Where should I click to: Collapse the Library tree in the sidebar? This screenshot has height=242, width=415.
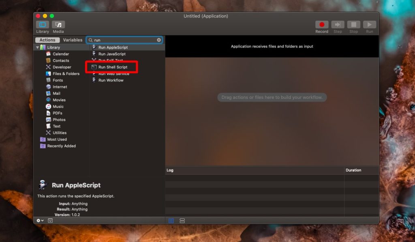(x=37, y=47)
